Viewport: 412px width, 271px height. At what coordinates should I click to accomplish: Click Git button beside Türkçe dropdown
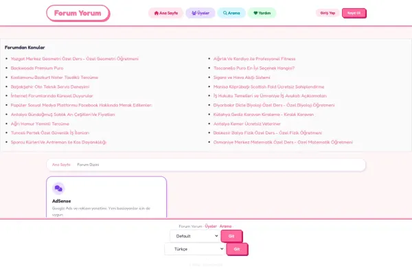pyautogui.click(x=237, y=249)
